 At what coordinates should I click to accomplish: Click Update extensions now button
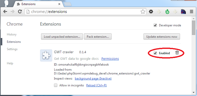(x=162, y=37)
